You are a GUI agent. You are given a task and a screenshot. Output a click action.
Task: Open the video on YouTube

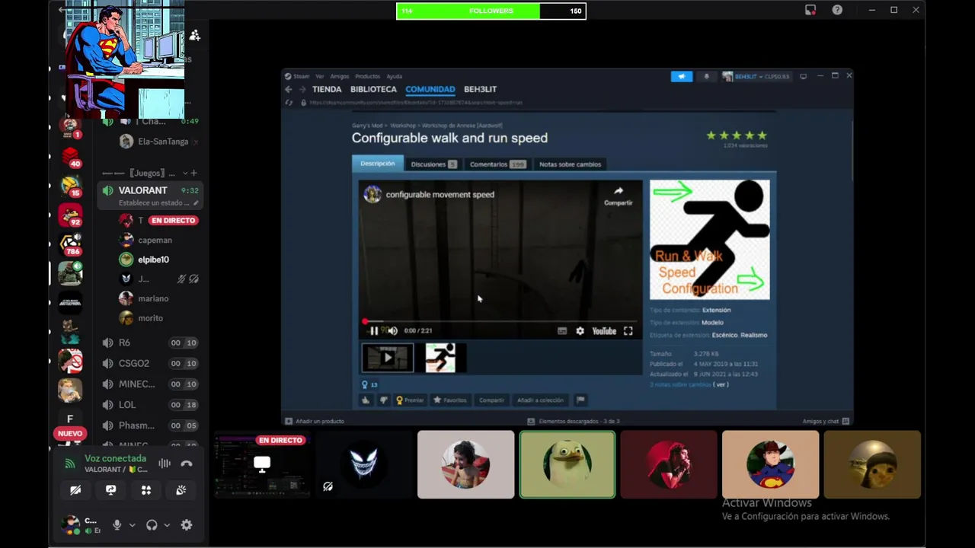pos(604,331)
